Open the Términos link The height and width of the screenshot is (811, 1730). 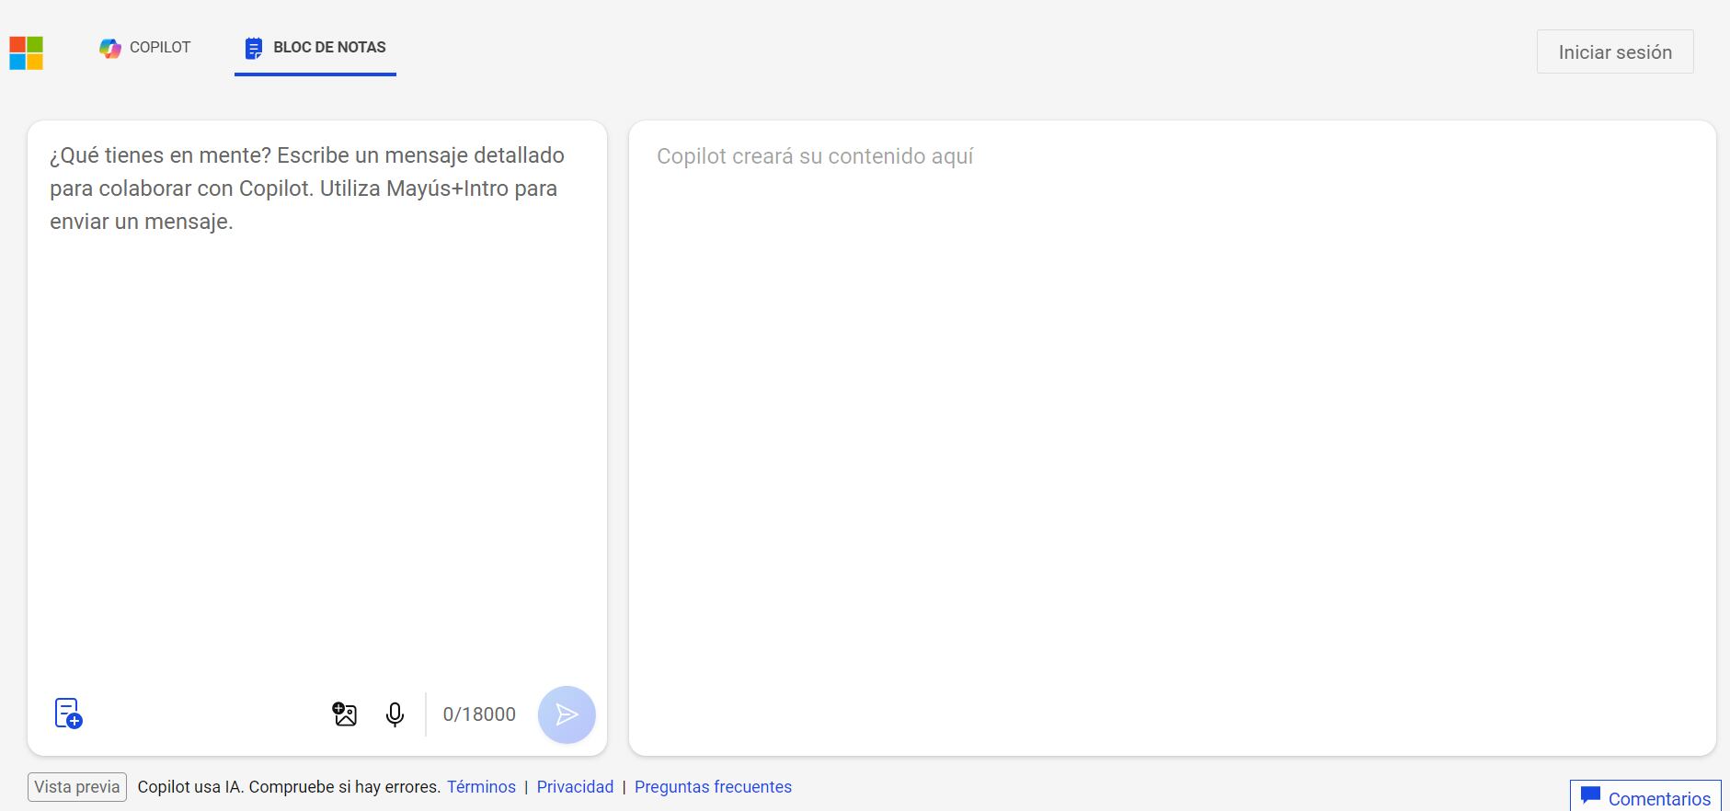pyautogui.click(x=481, y=787)
